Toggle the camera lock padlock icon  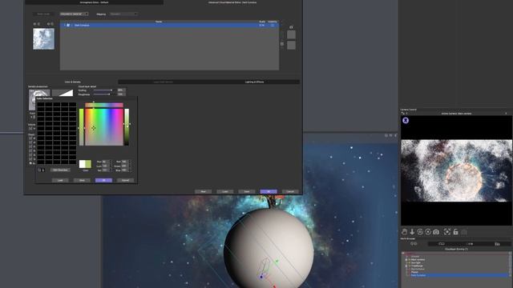pyautogui.click(x=455, y=232)
